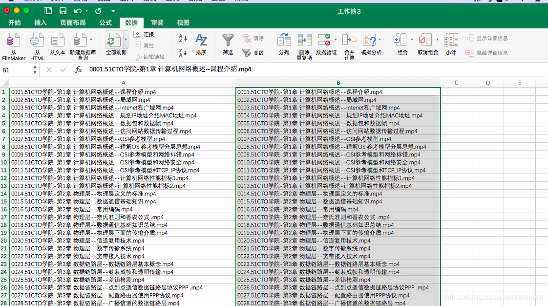Select row 14 header
Image resolution: width=548 pixels, height=306 pixels.
[4, 194]
